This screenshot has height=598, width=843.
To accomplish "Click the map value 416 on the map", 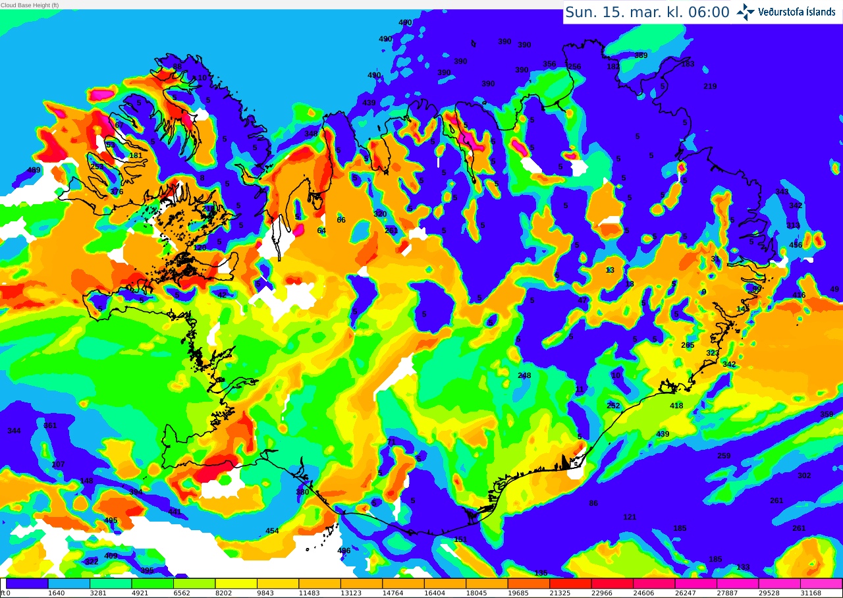I will pos(799,295).
